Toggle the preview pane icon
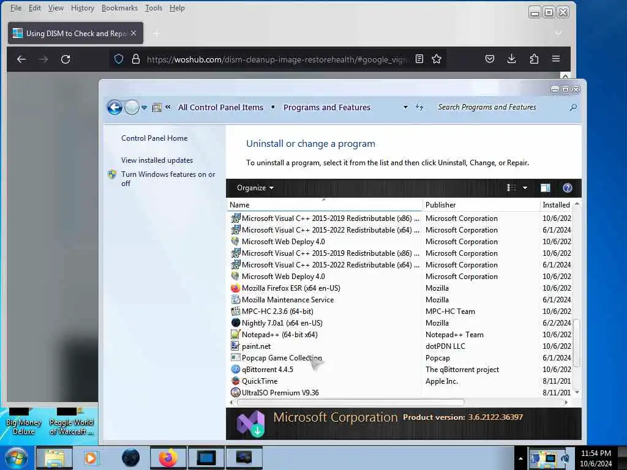Viewport: 627px width, 470px height. coord(545,188)
